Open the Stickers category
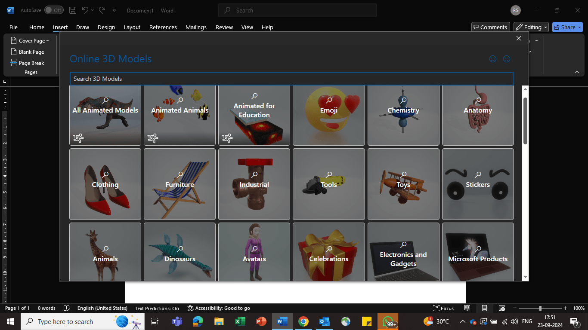The image size is (588, 330). 478,184
